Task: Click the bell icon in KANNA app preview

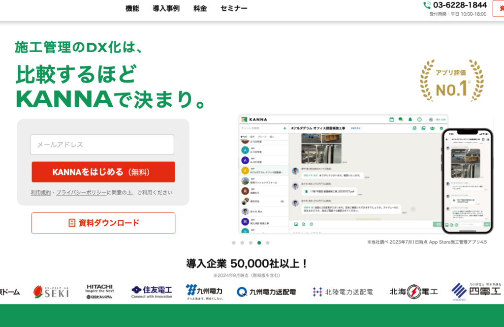Action: click(410, 119)
